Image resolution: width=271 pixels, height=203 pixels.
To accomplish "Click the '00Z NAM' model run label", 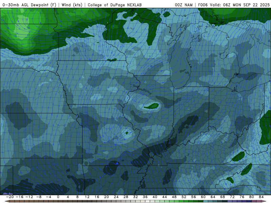I will (184, 5).
